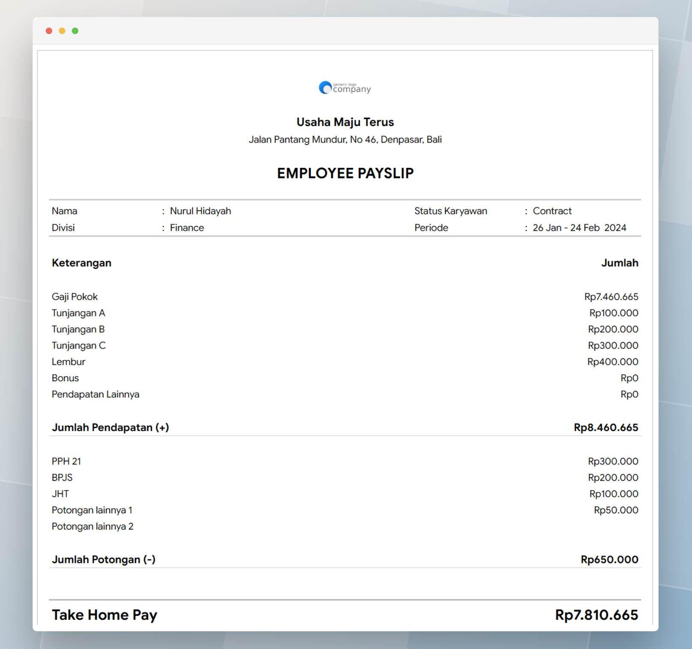The image size is (692, 649).
Task: Select the company name Usaha Maju Terus
Action: [345, 122]
